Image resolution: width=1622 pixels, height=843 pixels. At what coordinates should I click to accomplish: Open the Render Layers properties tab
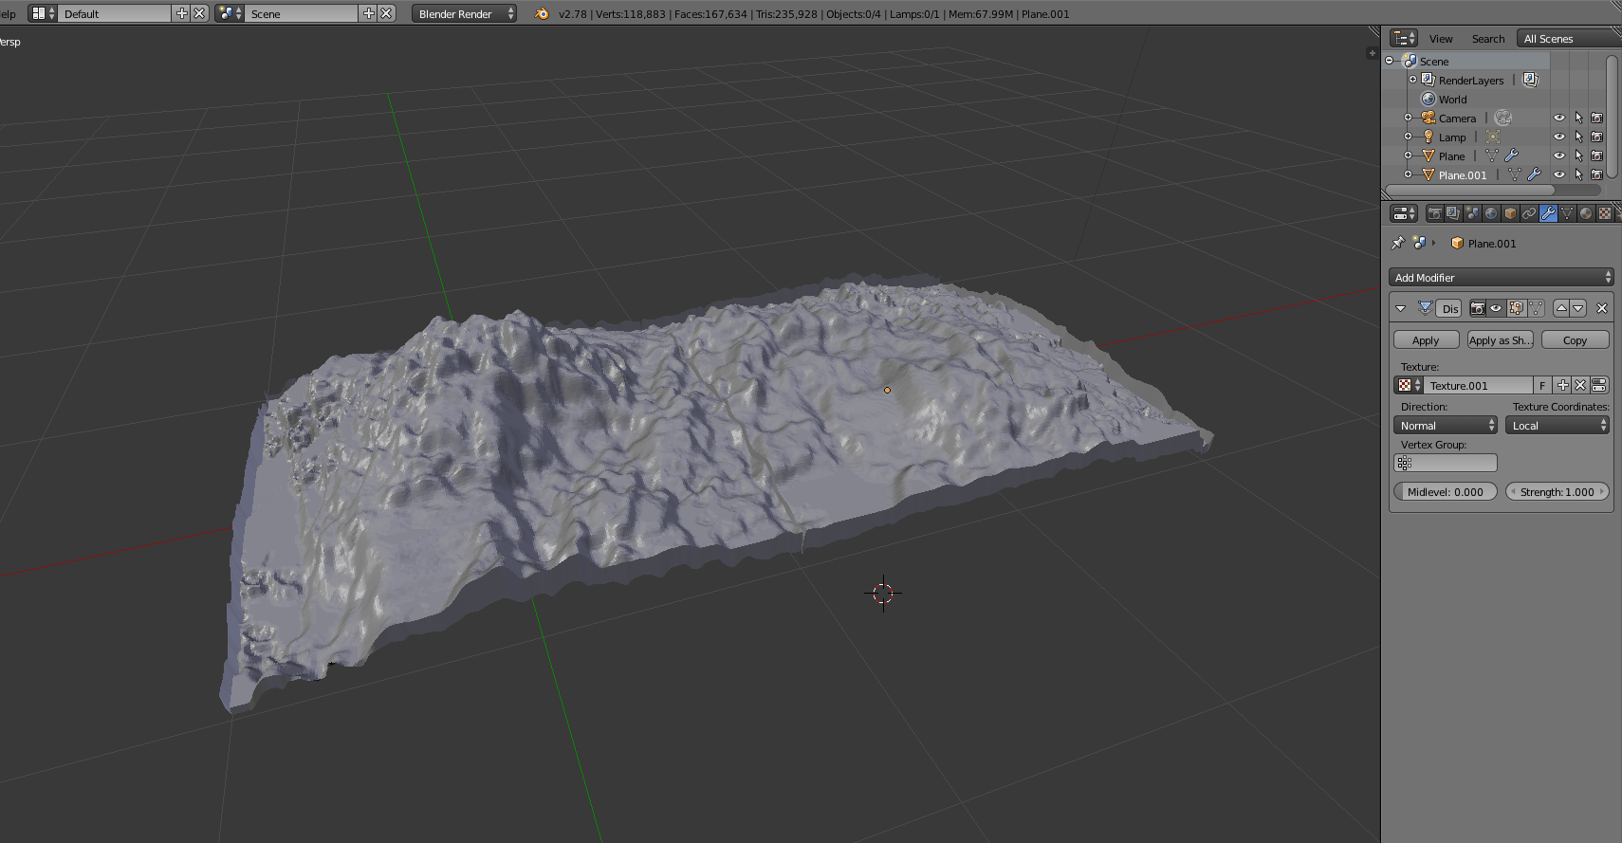[x=1452, y=213]
